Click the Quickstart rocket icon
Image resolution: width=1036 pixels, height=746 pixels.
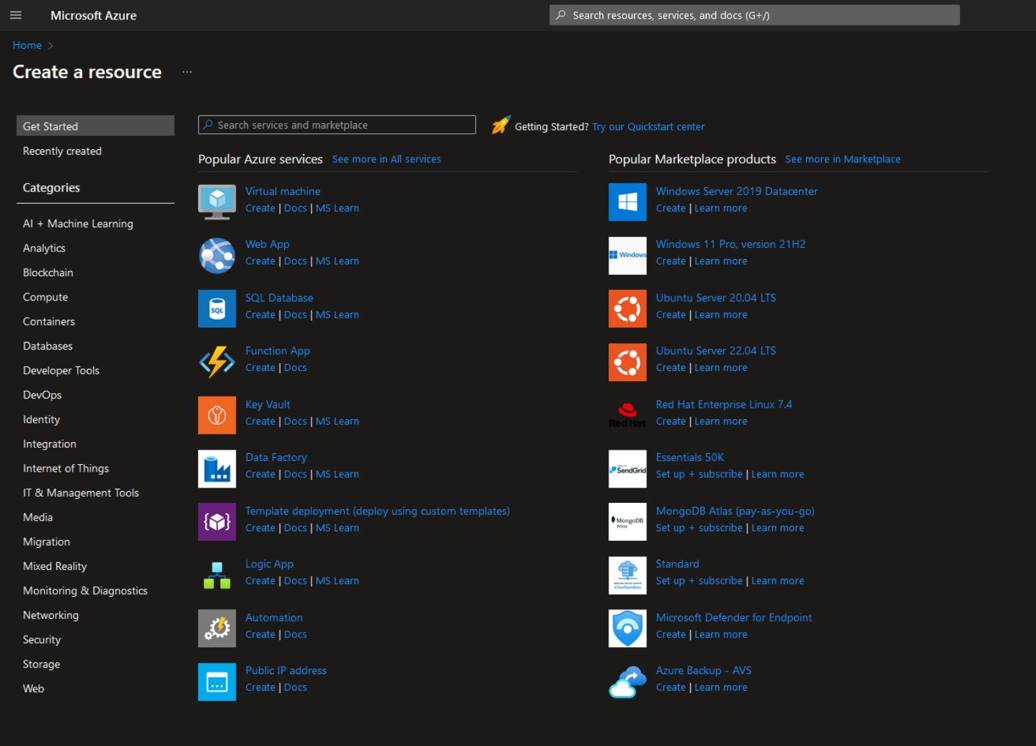point(501,125)
